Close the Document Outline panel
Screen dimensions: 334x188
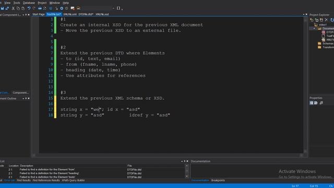click(x=29, y=99)
